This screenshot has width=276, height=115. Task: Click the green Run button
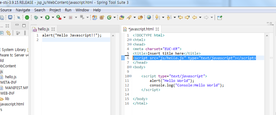(47, 17)
